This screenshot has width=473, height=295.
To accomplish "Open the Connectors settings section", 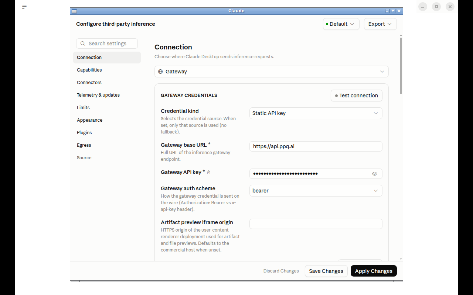I will [x=107, y=83].
